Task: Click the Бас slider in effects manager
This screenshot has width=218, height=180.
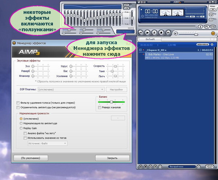Action: tap(79, 71)
